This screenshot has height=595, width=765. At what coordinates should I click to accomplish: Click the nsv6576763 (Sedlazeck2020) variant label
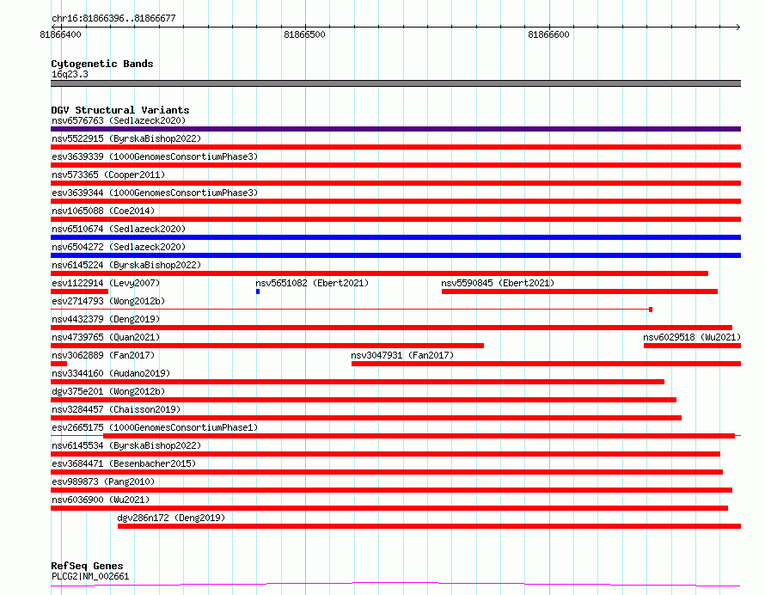[x=119, y=120]
